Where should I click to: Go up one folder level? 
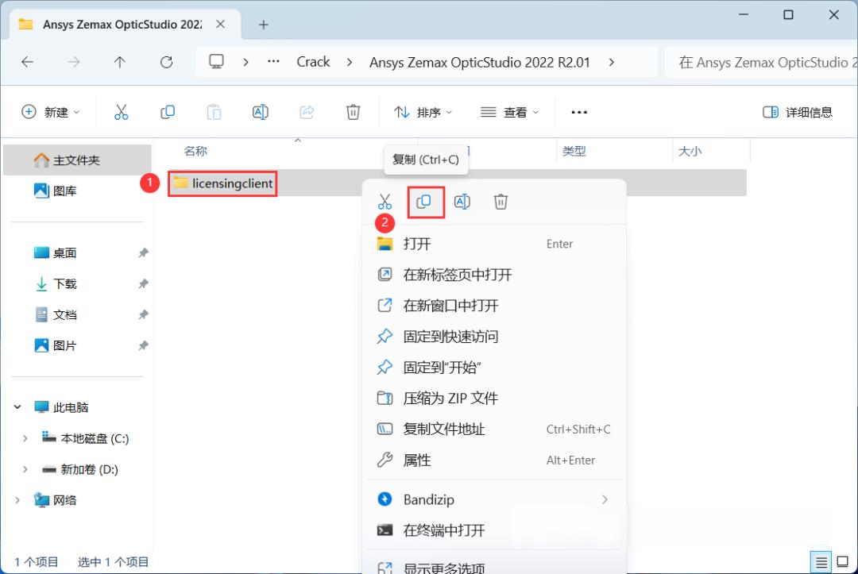pyautogui.click(x=119, y=62)
